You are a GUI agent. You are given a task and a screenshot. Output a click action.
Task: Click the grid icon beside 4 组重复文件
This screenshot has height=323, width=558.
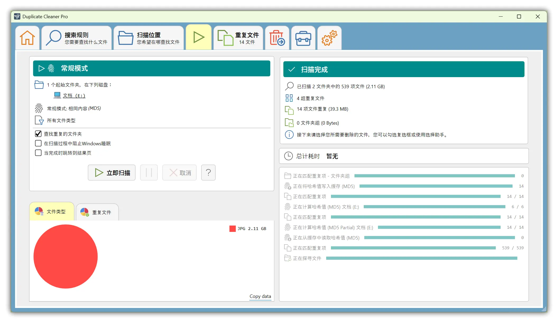pos(289,98)
